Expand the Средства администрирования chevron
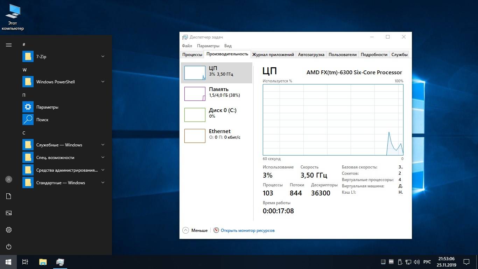Viewport: 478px width, 269px height. click(x=103, y=170)
